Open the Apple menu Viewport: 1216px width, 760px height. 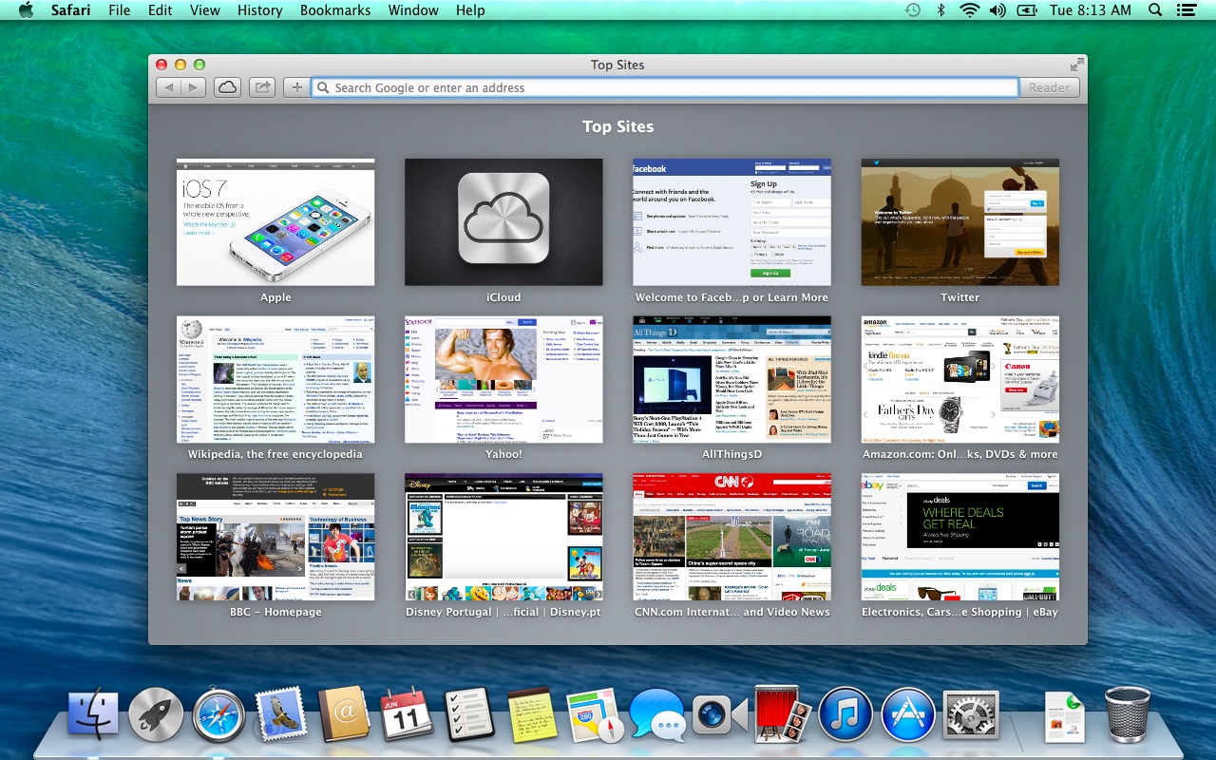(x=26, y=10)
